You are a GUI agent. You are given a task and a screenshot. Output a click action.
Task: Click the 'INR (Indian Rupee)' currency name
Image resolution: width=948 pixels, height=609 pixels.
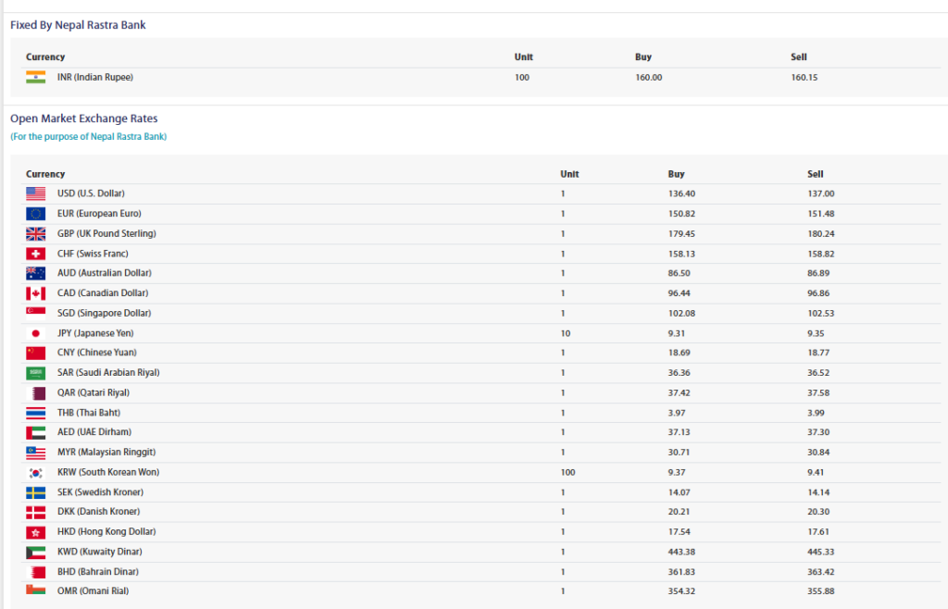click(x=95, y=78)
